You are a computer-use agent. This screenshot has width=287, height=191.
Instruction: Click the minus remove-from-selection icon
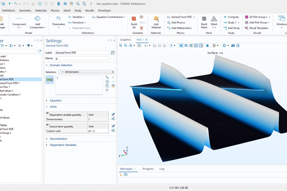tap(113, 82)
